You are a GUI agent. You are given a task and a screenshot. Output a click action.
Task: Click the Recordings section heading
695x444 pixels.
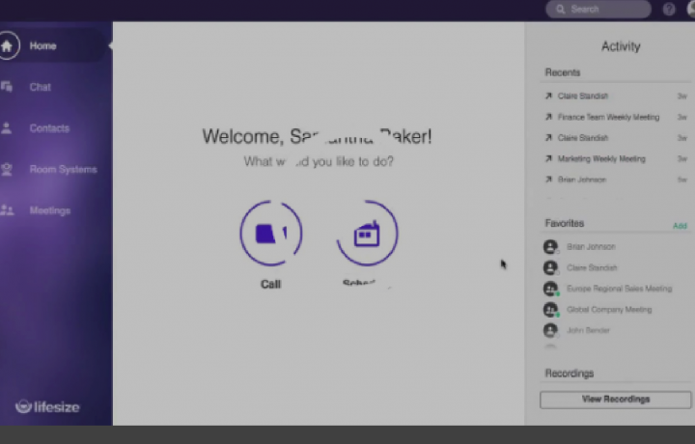(570, 374)
